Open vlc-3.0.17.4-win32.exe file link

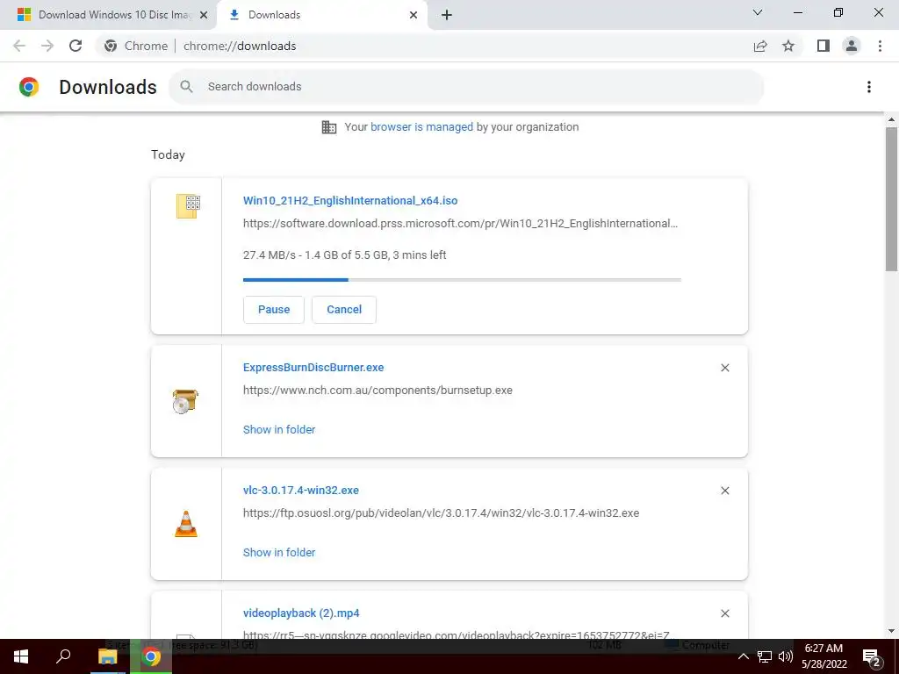pos(301,490)
